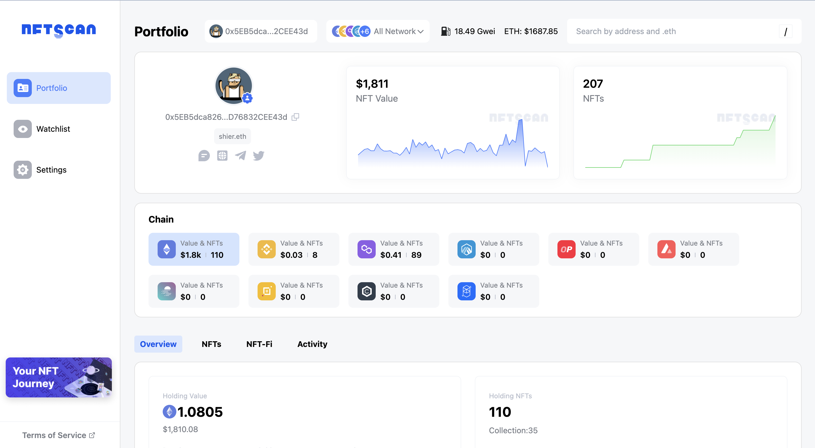
Task: Click the Settings sidebar icon
Action: pyautogui.click(x=23, y=169)
